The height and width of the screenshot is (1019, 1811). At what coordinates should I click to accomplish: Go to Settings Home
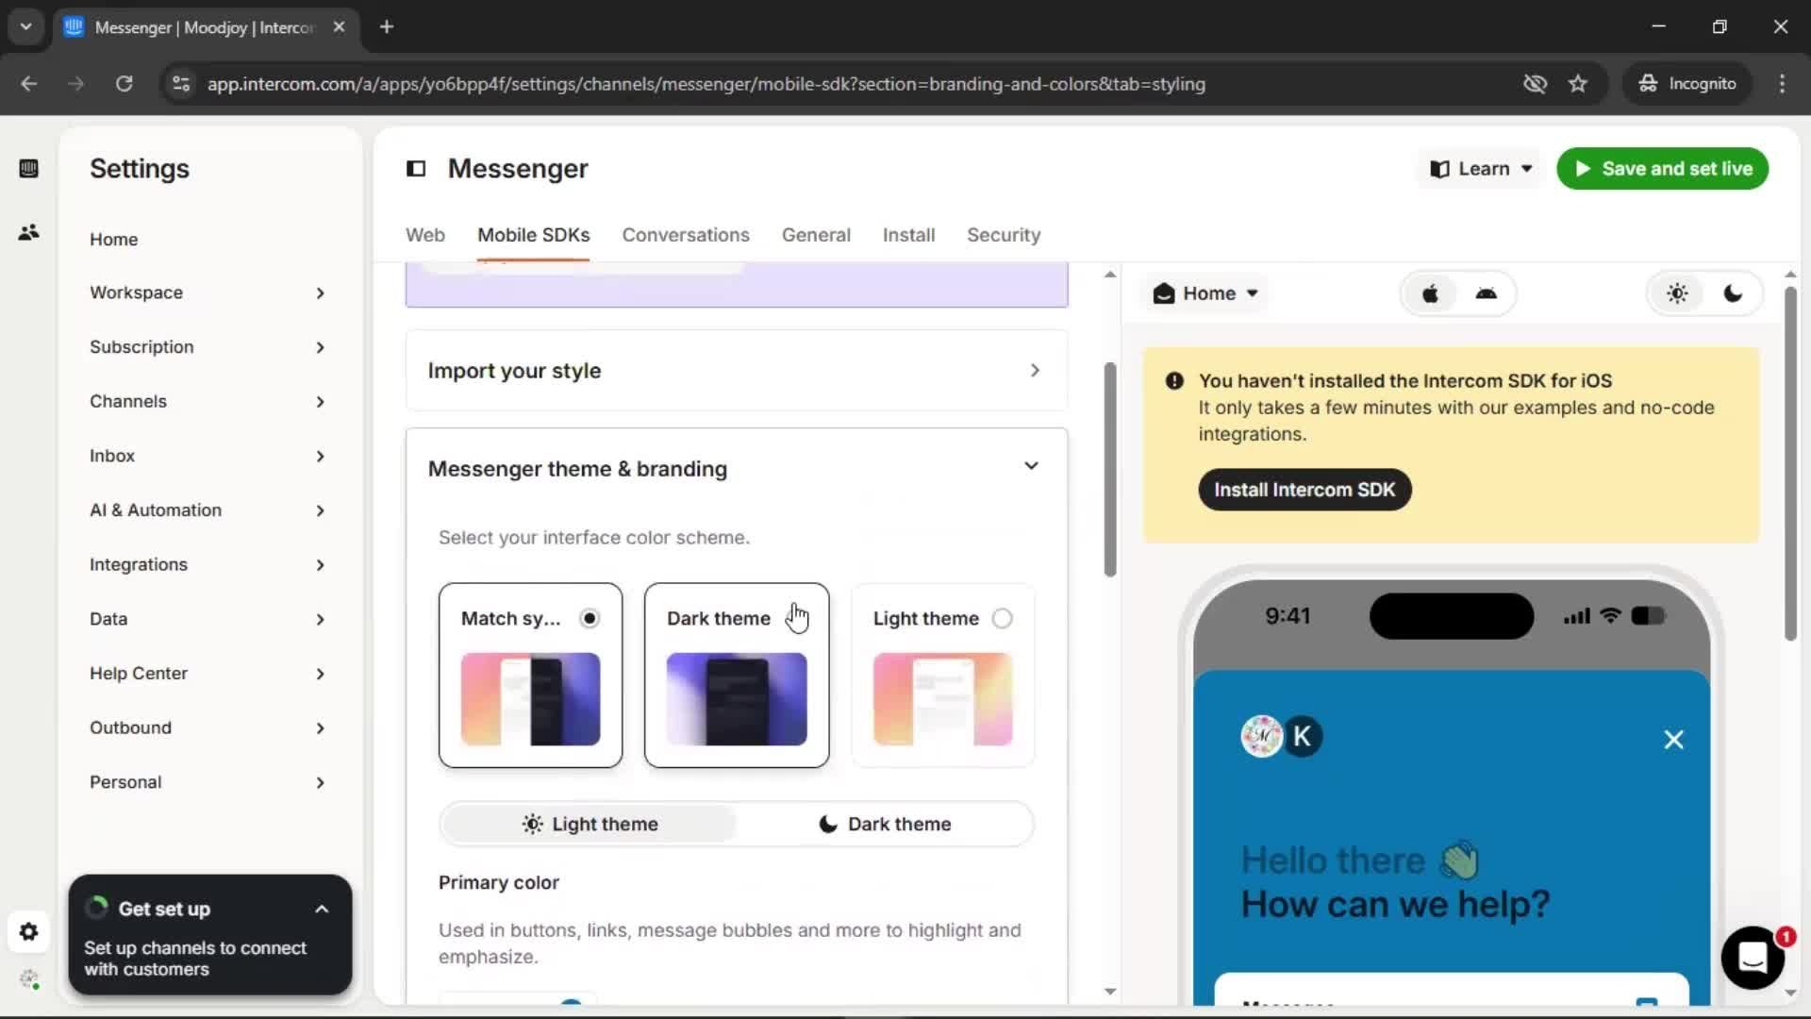pos(113,240)
